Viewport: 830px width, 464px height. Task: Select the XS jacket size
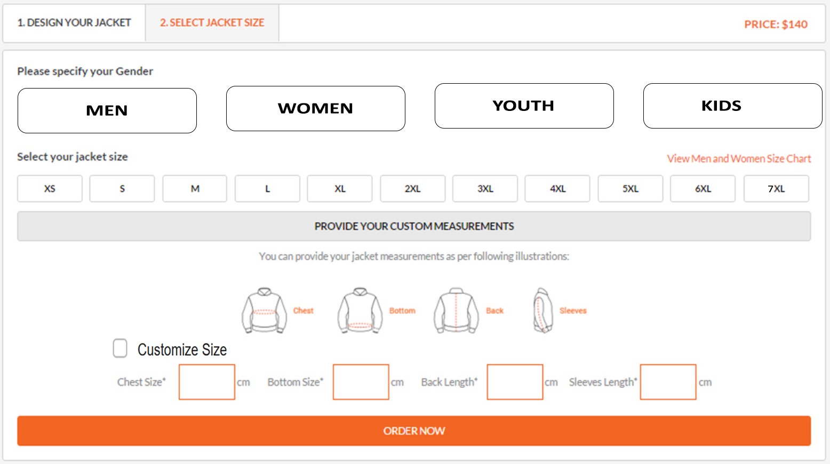pyautogui.click(x=50, y=188)
